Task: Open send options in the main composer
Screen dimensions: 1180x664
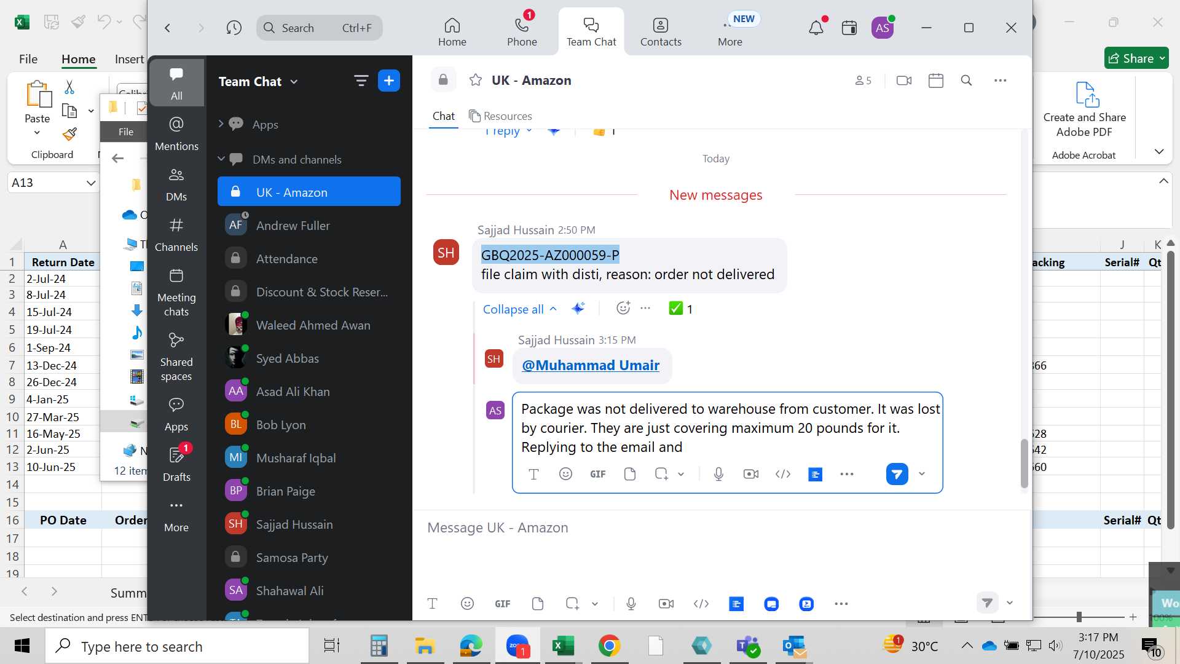Action: coord(1010,603)
